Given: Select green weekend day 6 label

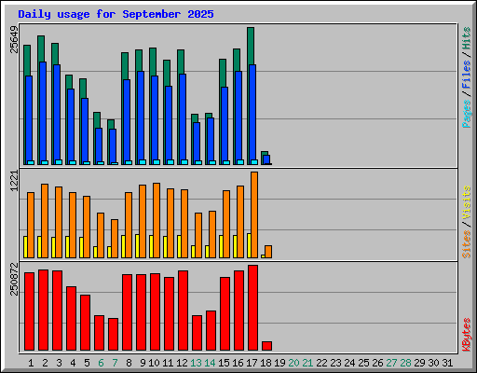Looking at the screenshot, I should [101, 363].
